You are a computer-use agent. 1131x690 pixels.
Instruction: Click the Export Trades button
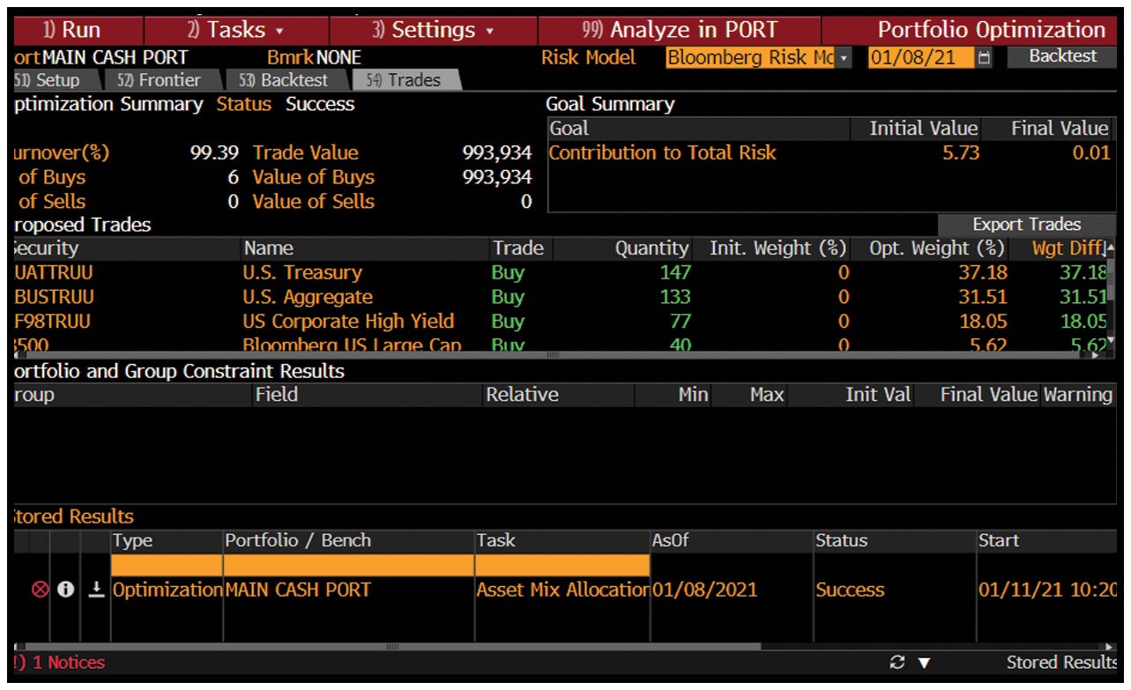click(x=1026, y=225)
